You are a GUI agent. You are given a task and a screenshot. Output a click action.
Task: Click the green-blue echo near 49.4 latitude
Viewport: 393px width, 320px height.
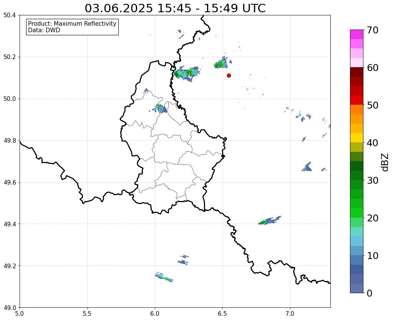click(269, 220)
